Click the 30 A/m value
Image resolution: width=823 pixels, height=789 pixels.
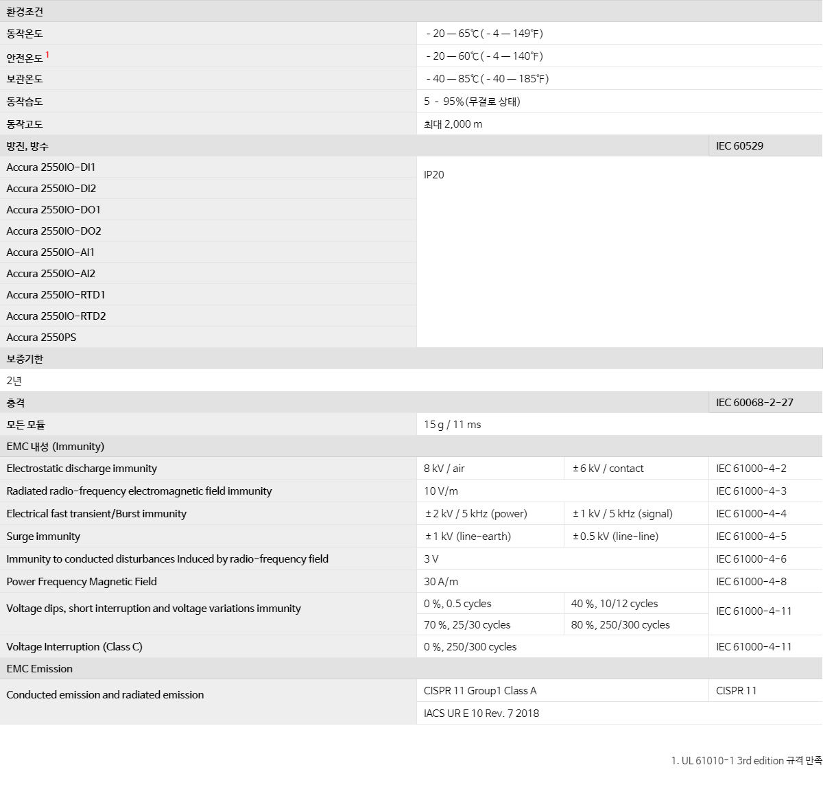tap(441, 582)
